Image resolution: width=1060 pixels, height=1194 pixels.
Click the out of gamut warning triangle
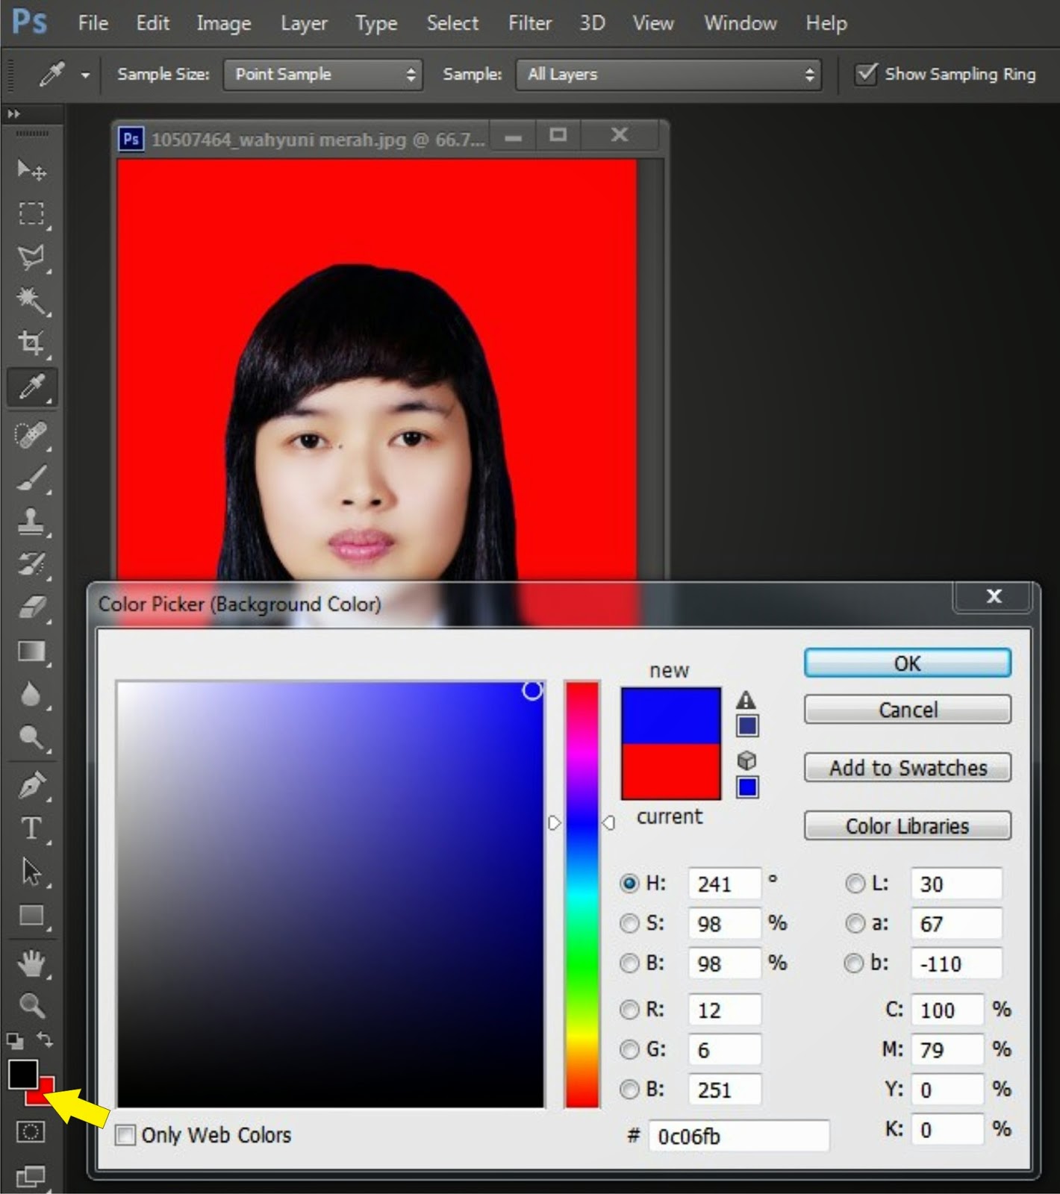pyautogui.click(x=746, y=700)
